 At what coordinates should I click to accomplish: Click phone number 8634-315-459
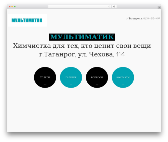(152, 18)
